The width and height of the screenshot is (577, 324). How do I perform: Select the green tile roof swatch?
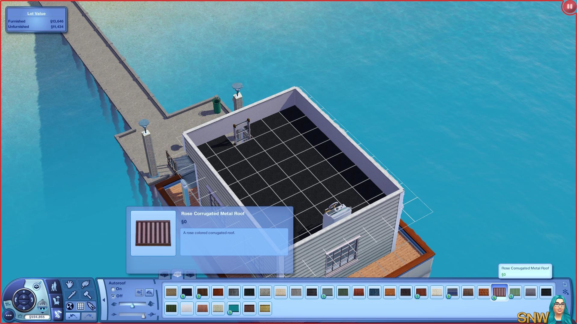515,292
